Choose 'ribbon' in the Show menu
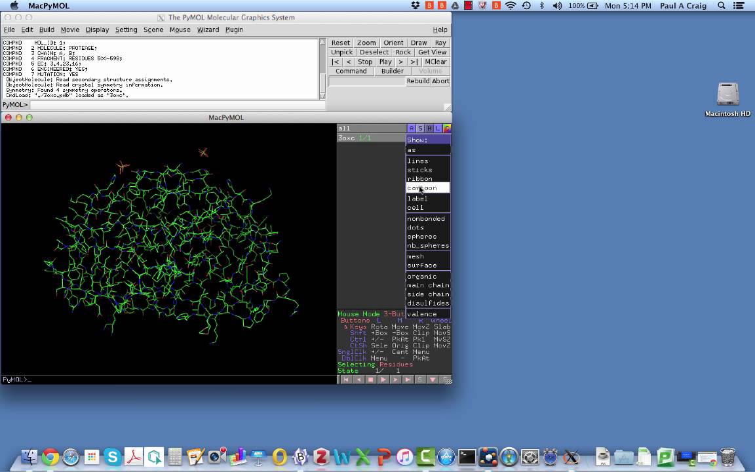 (x=428, y=179)
